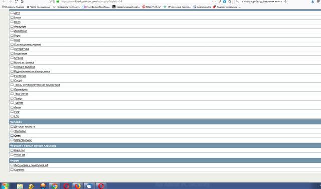
Task: Open the Моделизм forum link
Action: pos(20,53)
